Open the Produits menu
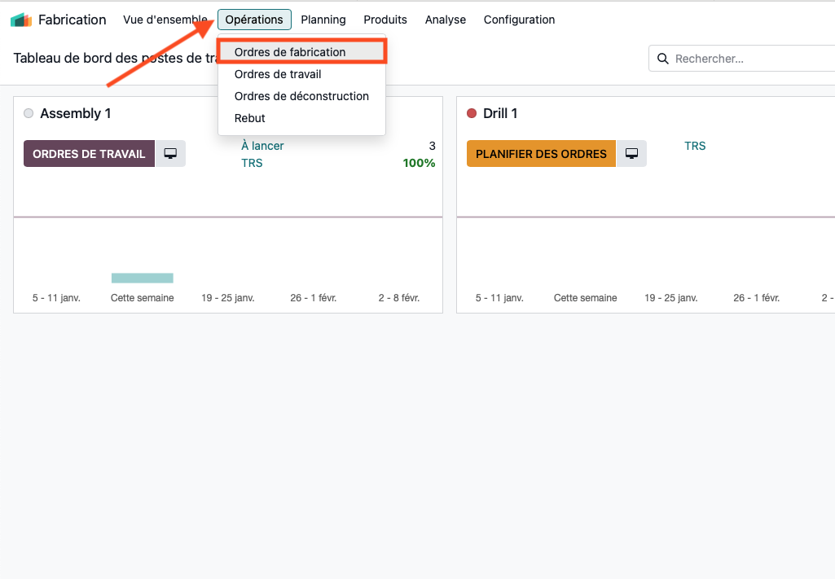 point(385,20)
